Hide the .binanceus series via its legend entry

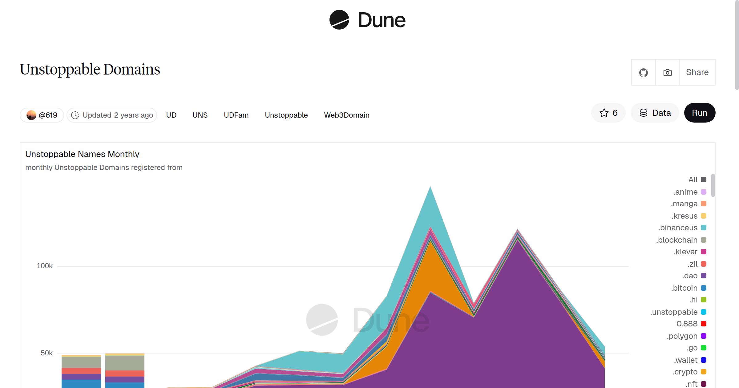[678, 228]
